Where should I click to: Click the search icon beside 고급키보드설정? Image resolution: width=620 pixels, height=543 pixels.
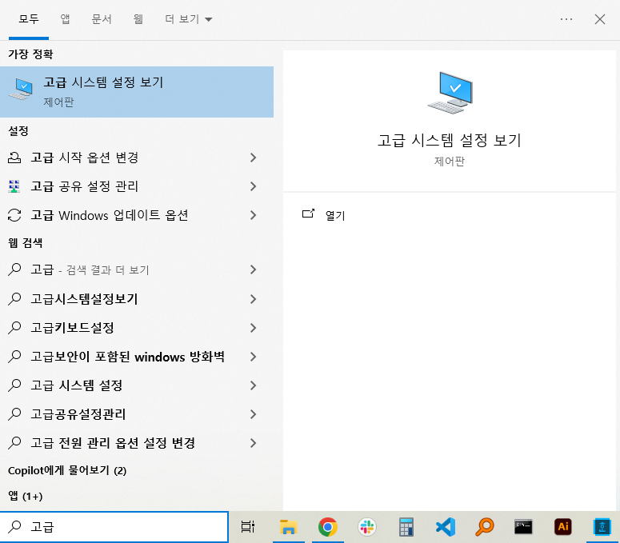click(x=14, y=328)
